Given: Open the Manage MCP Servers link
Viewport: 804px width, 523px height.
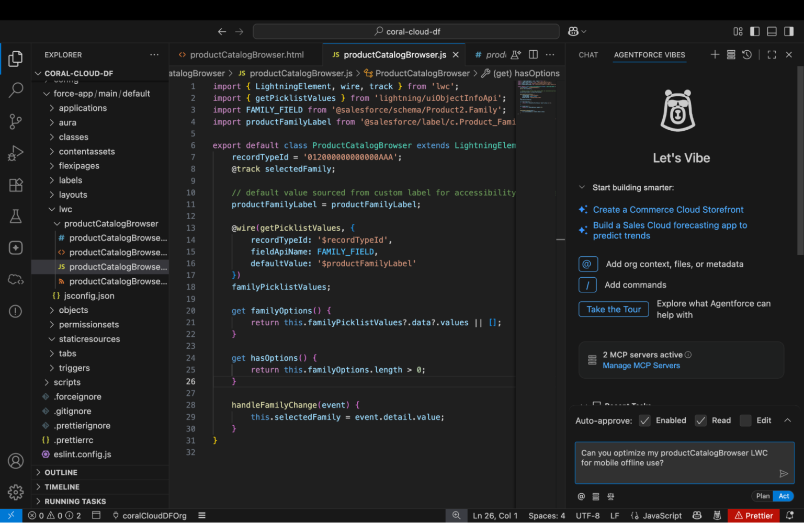Looking at the screenshot, I should point(641,365).
